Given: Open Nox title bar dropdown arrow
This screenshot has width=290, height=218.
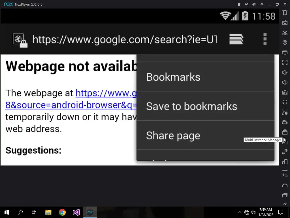Looking at the screenshot, I should (246, 4).
